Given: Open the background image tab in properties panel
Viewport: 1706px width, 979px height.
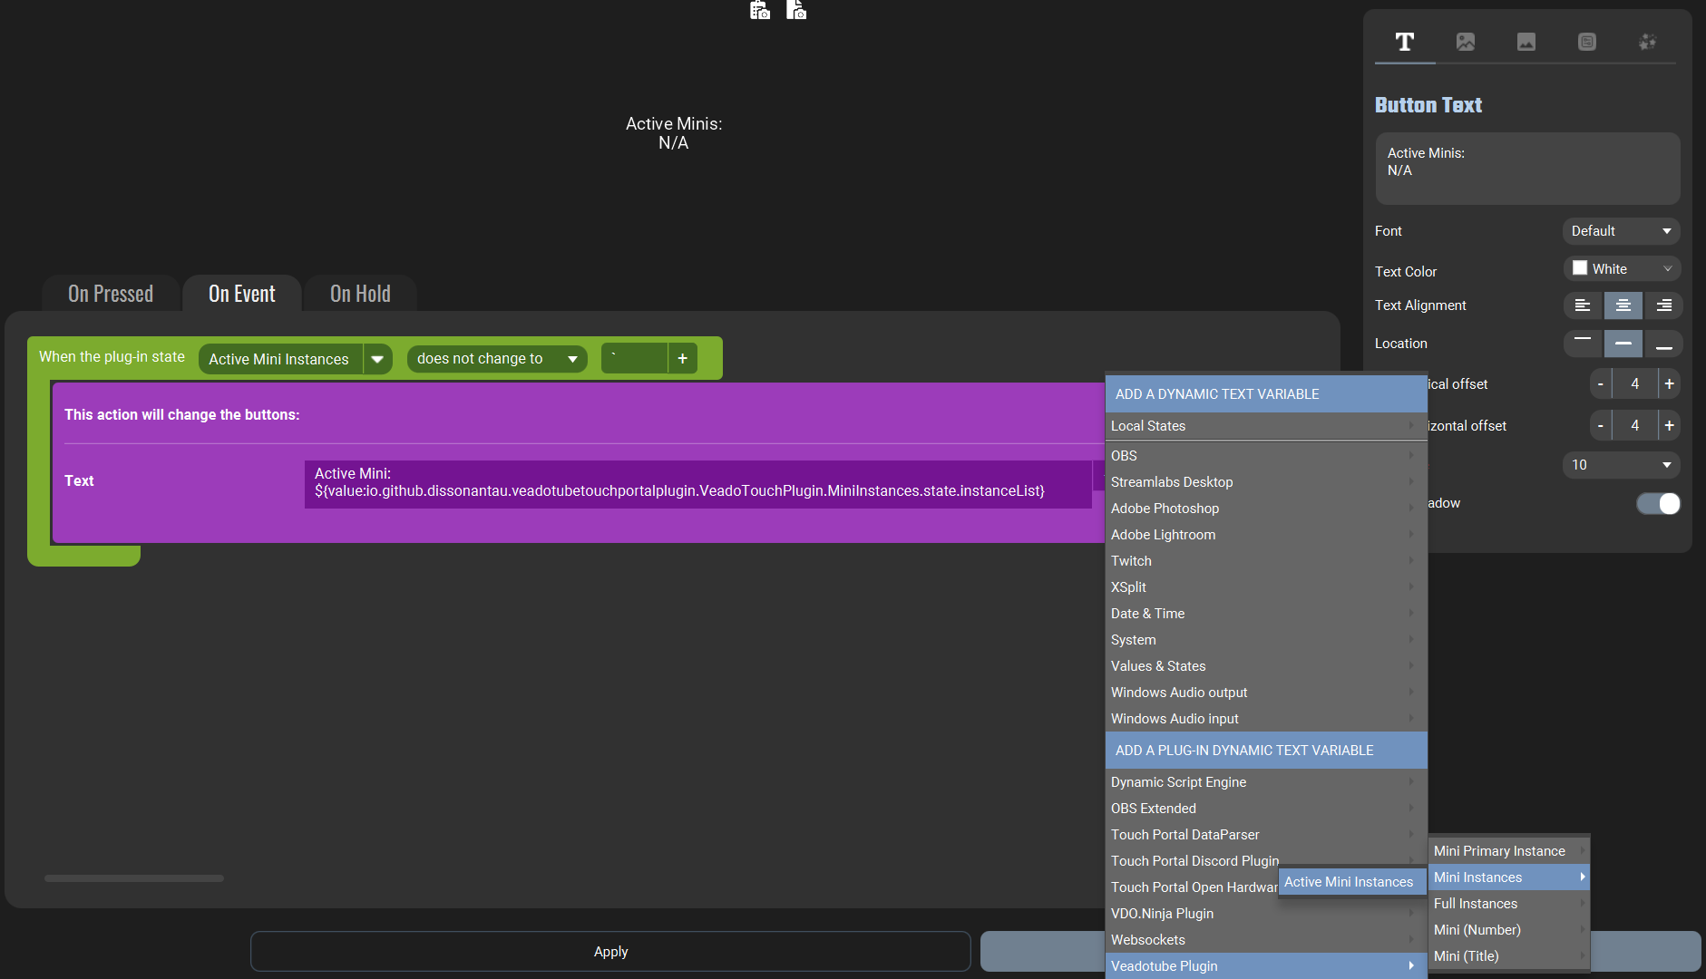Looking at the screenshot, I should (x=1526, y=42).
